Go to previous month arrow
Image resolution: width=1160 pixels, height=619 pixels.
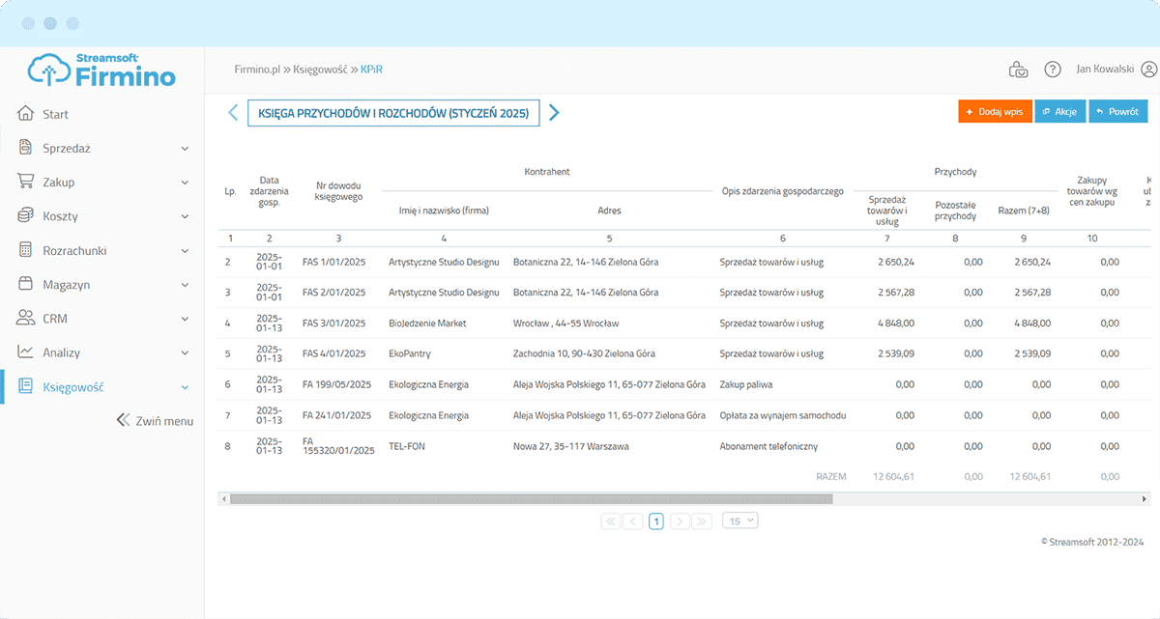[232, 112]
